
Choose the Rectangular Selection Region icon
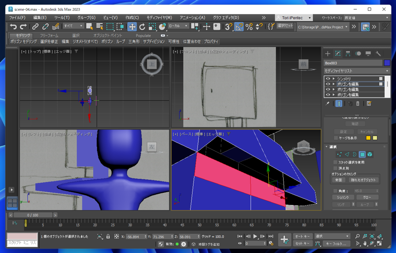point(110,27)
